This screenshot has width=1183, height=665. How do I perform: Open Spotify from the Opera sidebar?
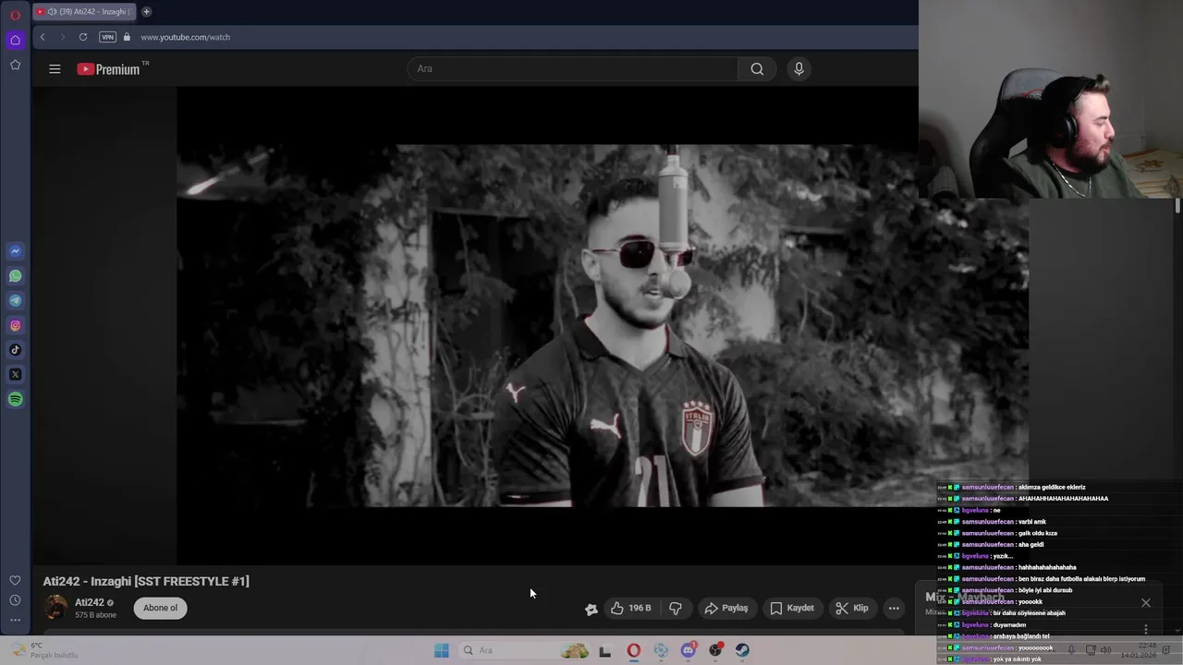(15, 400)
